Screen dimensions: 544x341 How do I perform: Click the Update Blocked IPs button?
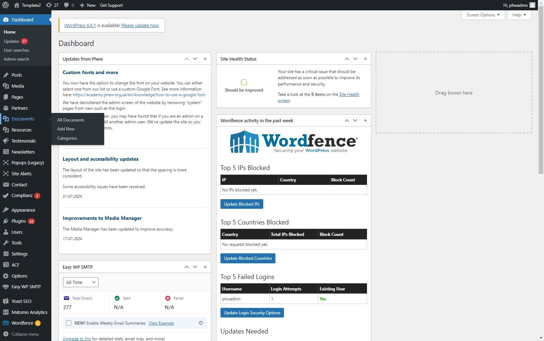pos(242,204)
